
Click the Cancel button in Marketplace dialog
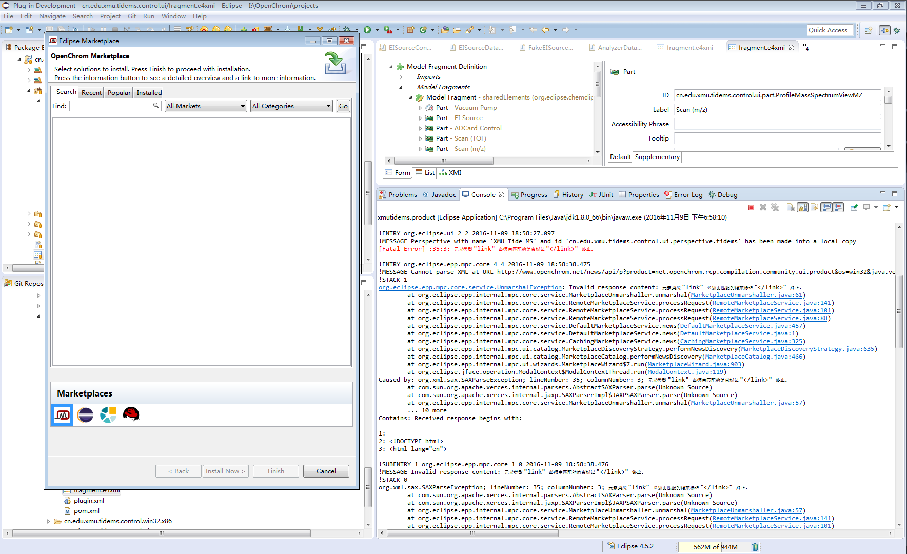coord(326,471)
